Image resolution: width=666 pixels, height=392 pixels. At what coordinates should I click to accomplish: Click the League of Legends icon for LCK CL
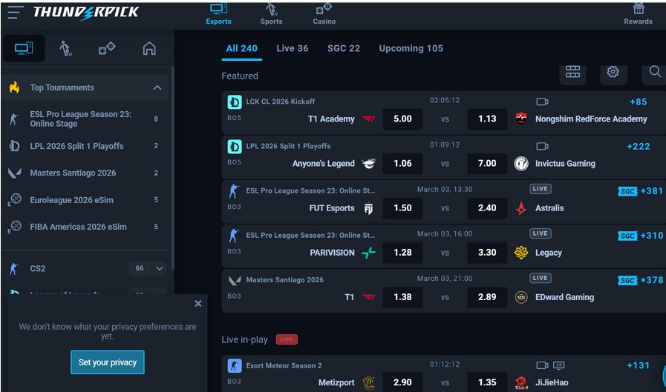[x=235, y=102]
